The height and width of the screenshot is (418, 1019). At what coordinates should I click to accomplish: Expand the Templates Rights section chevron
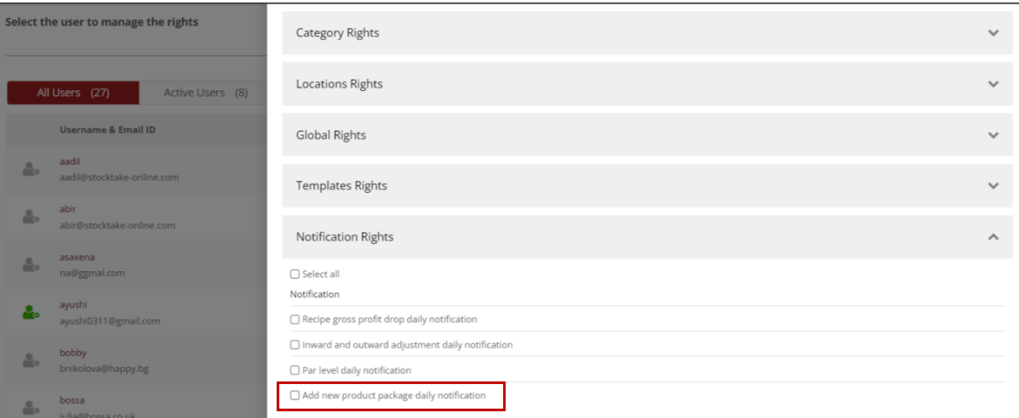click(x=993, y=186)
